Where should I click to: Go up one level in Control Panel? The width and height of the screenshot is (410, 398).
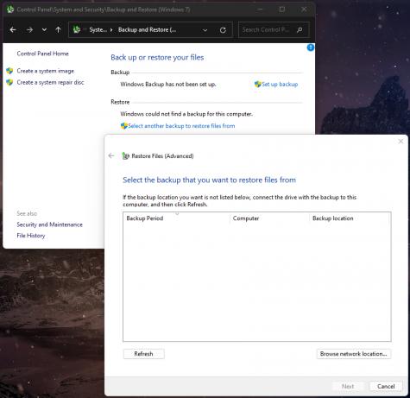click(x=58, y=29)
